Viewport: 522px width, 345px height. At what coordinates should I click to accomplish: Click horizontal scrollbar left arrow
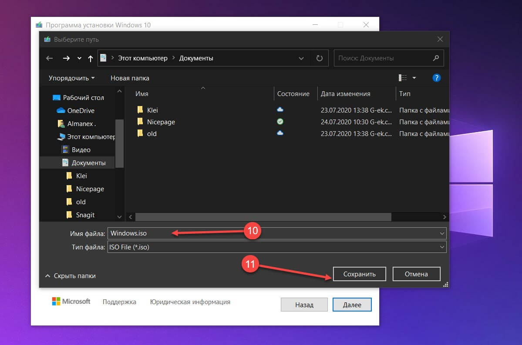point(131,217)
